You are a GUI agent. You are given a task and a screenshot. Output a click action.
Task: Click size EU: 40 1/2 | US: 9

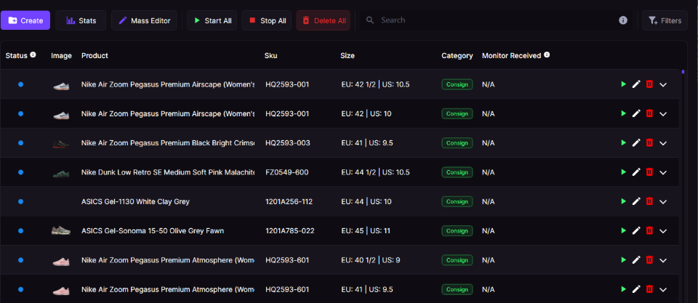coord(370,260)
